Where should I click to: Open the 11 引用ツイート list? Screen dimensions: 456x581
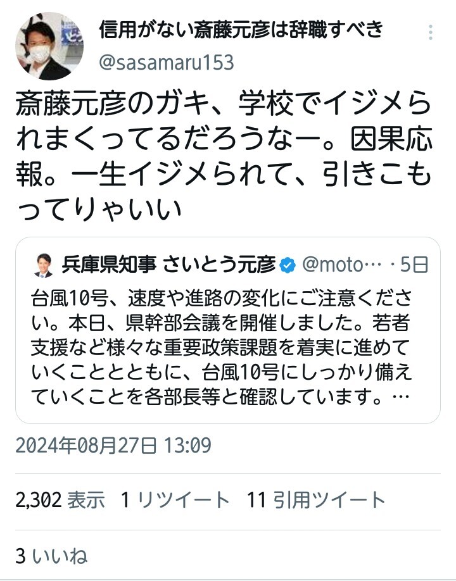tap(316, 501)
